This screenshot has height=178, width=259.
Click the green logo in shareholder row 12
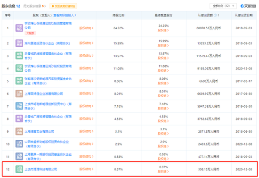coord(19,169)
